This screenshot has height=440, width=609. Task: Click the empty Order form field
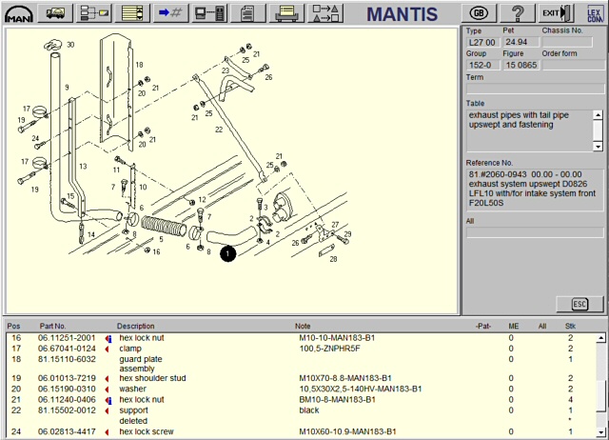coord(573,65)
